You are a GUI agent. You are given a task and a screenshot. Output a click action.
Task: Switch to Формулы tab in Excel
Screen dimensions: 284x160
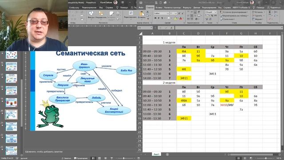187,8
